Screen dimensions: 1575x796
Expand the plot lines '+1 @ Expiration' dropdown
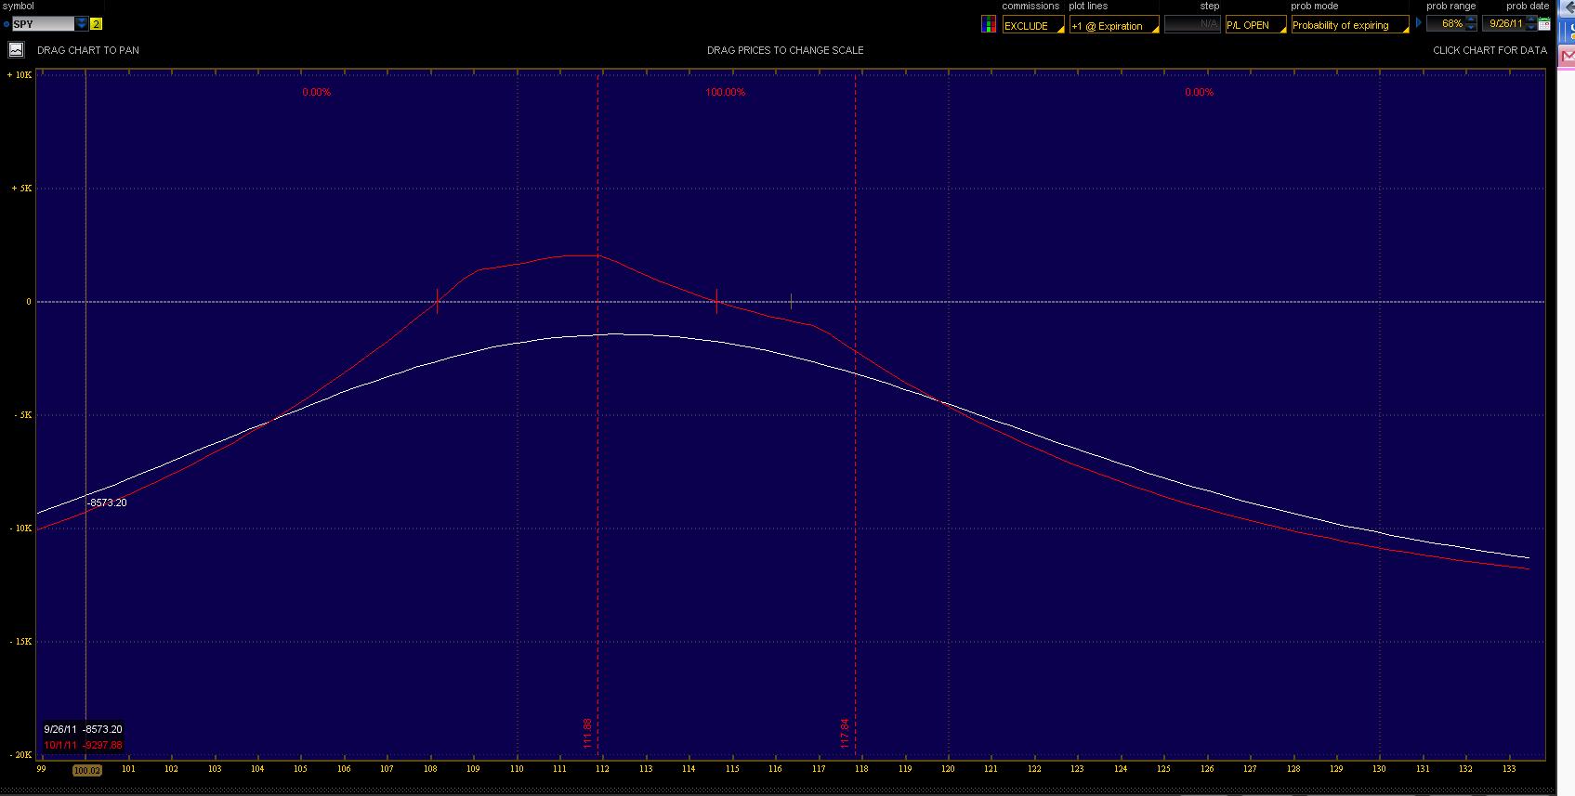pyautogui.click(x=1113, y=25)
